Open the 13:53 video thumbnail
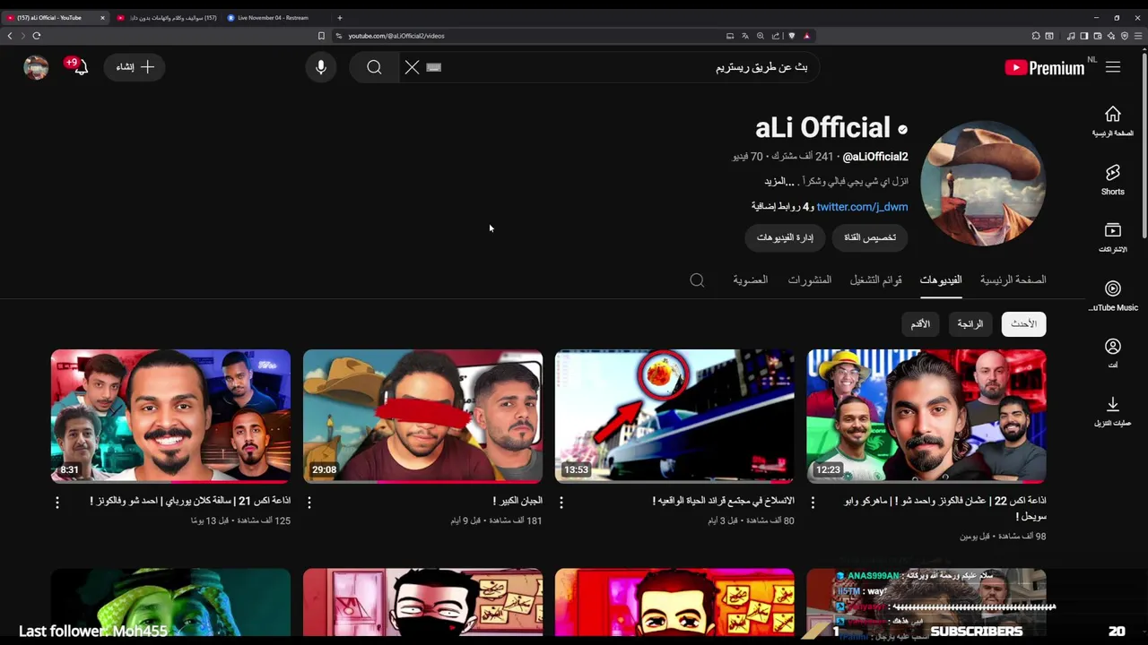1148x645 pixels. click(x=674, y=417)
